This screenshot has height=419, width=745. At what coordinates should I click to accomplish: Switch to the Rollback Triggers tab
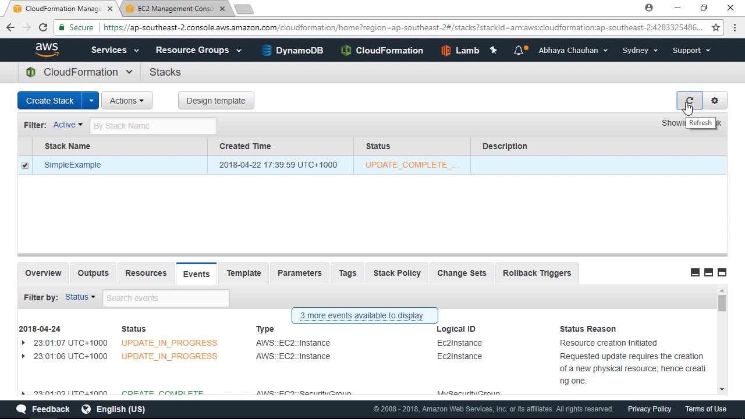tap(537, 273)
